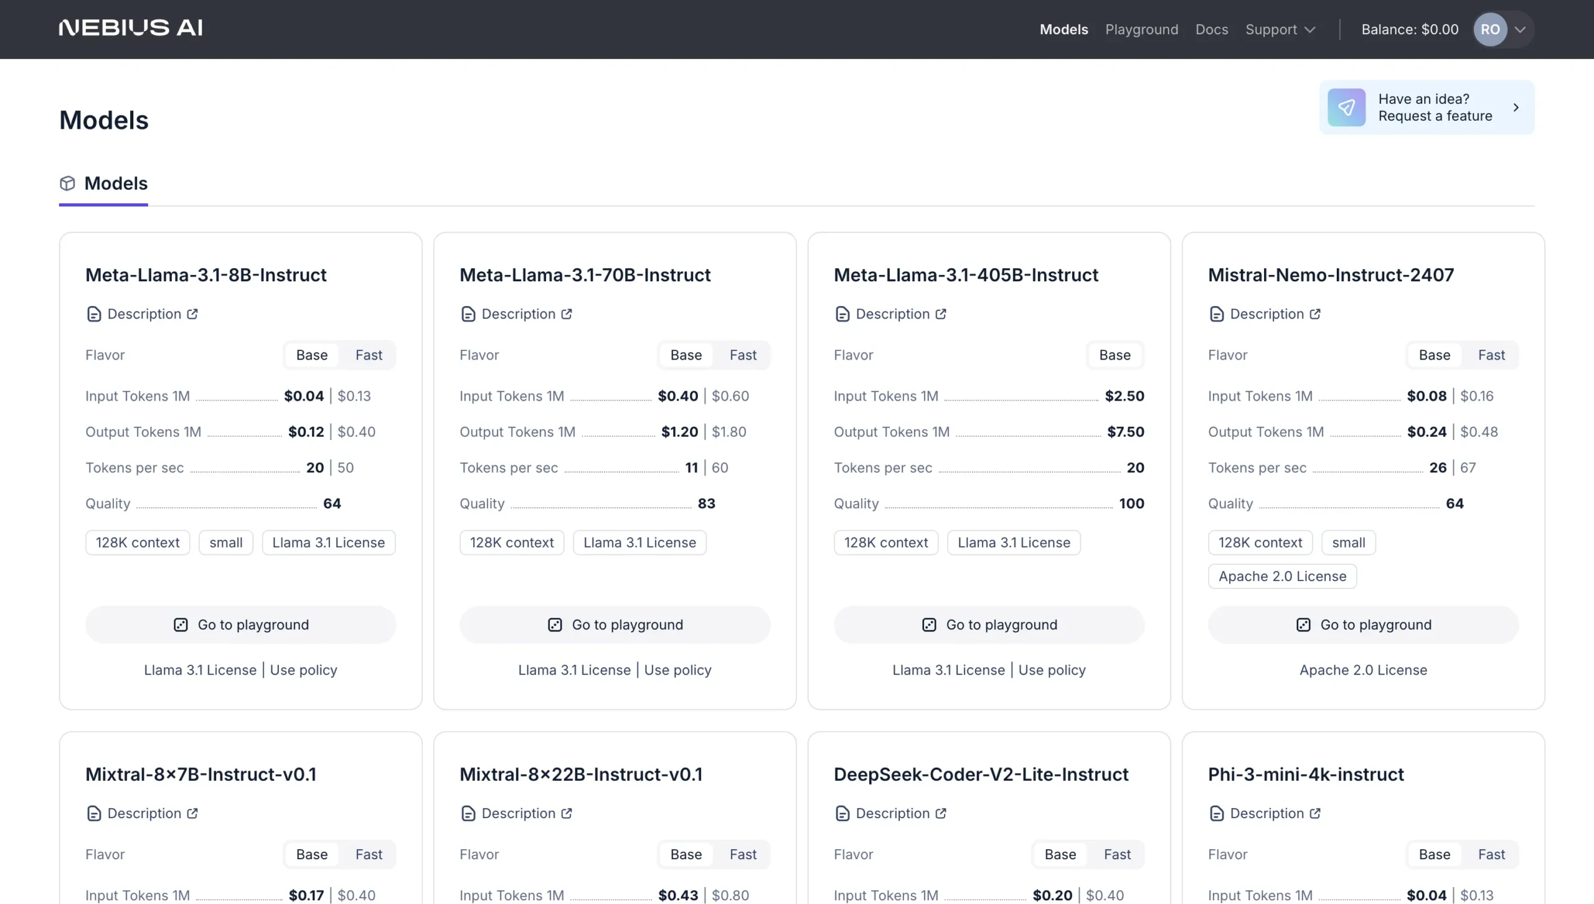Click document icon of Mixtral-8x22B Description
The height and width of the screenshot is (904, 1594).
pyautogui.click(x=468, y=814)
